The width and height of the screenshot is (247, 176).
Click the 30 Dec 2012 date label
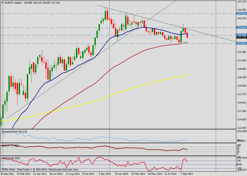click(8, 174)
